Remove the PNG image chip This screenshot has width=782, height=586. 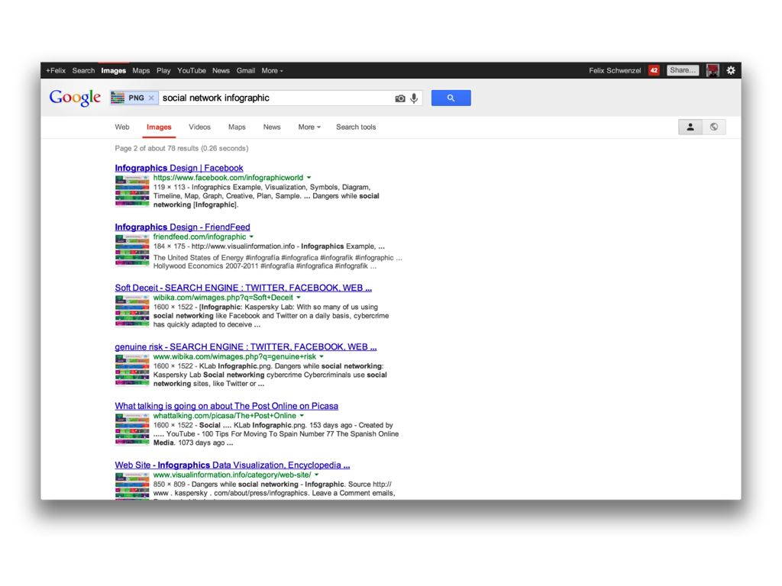[x=151, y=98]
